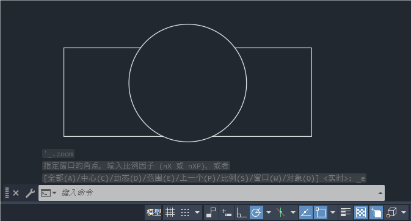Click the '_.zoom history line
The image size is (411, 221).
click(59, 154)
